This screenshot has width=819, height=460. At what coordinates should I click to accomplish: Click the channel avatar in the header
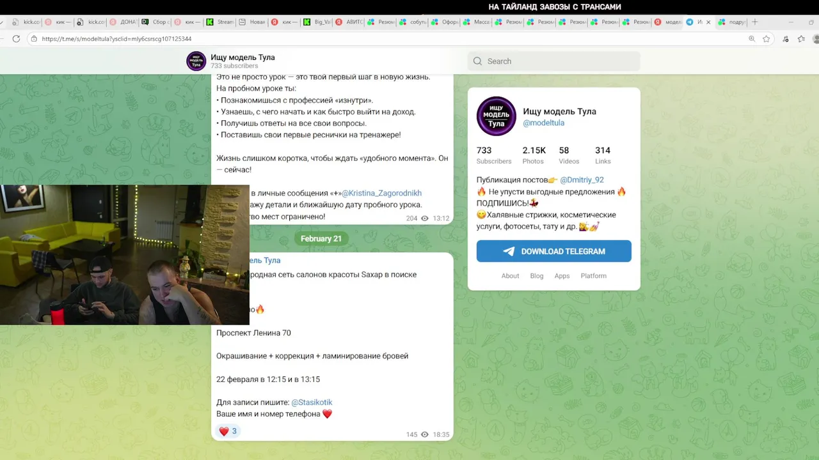point(196,61)
